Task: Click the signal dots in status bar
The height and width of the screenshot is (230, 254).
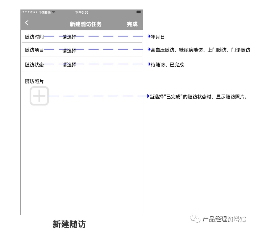Action: pyautogui.click(x=29, y=12)
